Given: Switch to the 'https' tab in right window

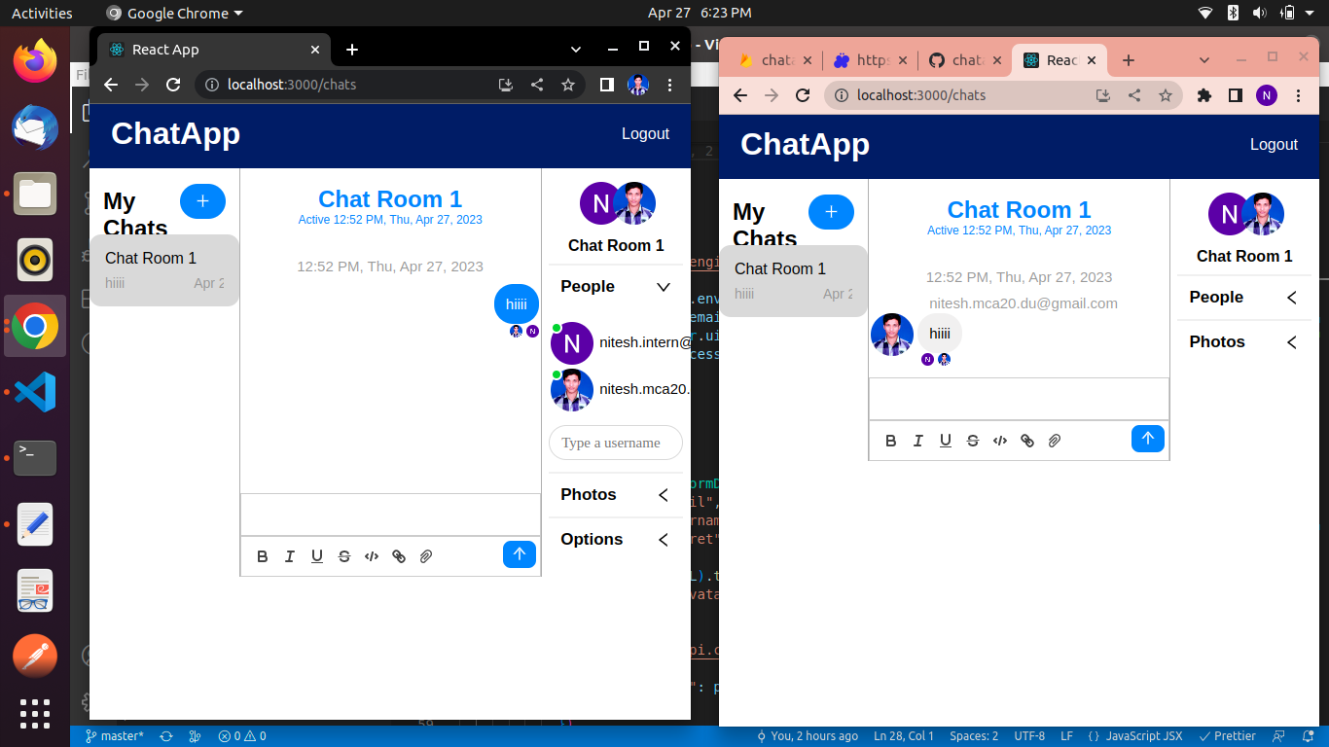Looking at the screenshot, I should [x=869, y=60].
